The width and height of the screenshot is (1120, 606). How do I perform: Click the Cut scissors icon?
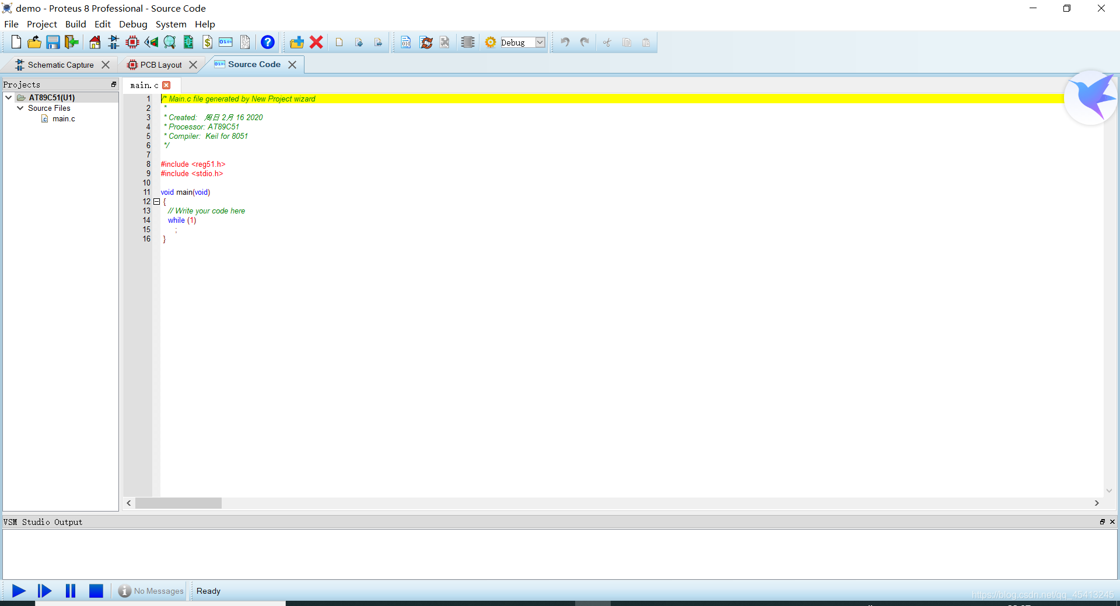point(607,42)
